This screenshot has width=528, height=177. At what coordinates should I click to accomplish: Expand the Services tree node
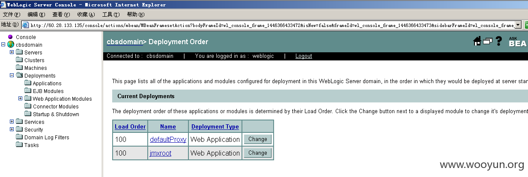[x=12, y=122]
